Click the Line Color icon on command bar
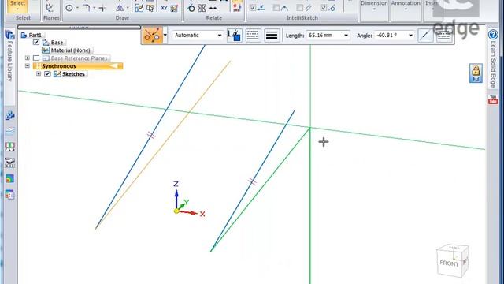504x284 pixels. click(235, 35)
